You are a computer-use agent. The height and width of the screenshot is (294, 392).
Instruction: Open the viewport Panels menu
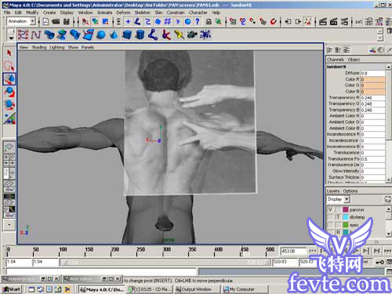click(x=88, y=47)
